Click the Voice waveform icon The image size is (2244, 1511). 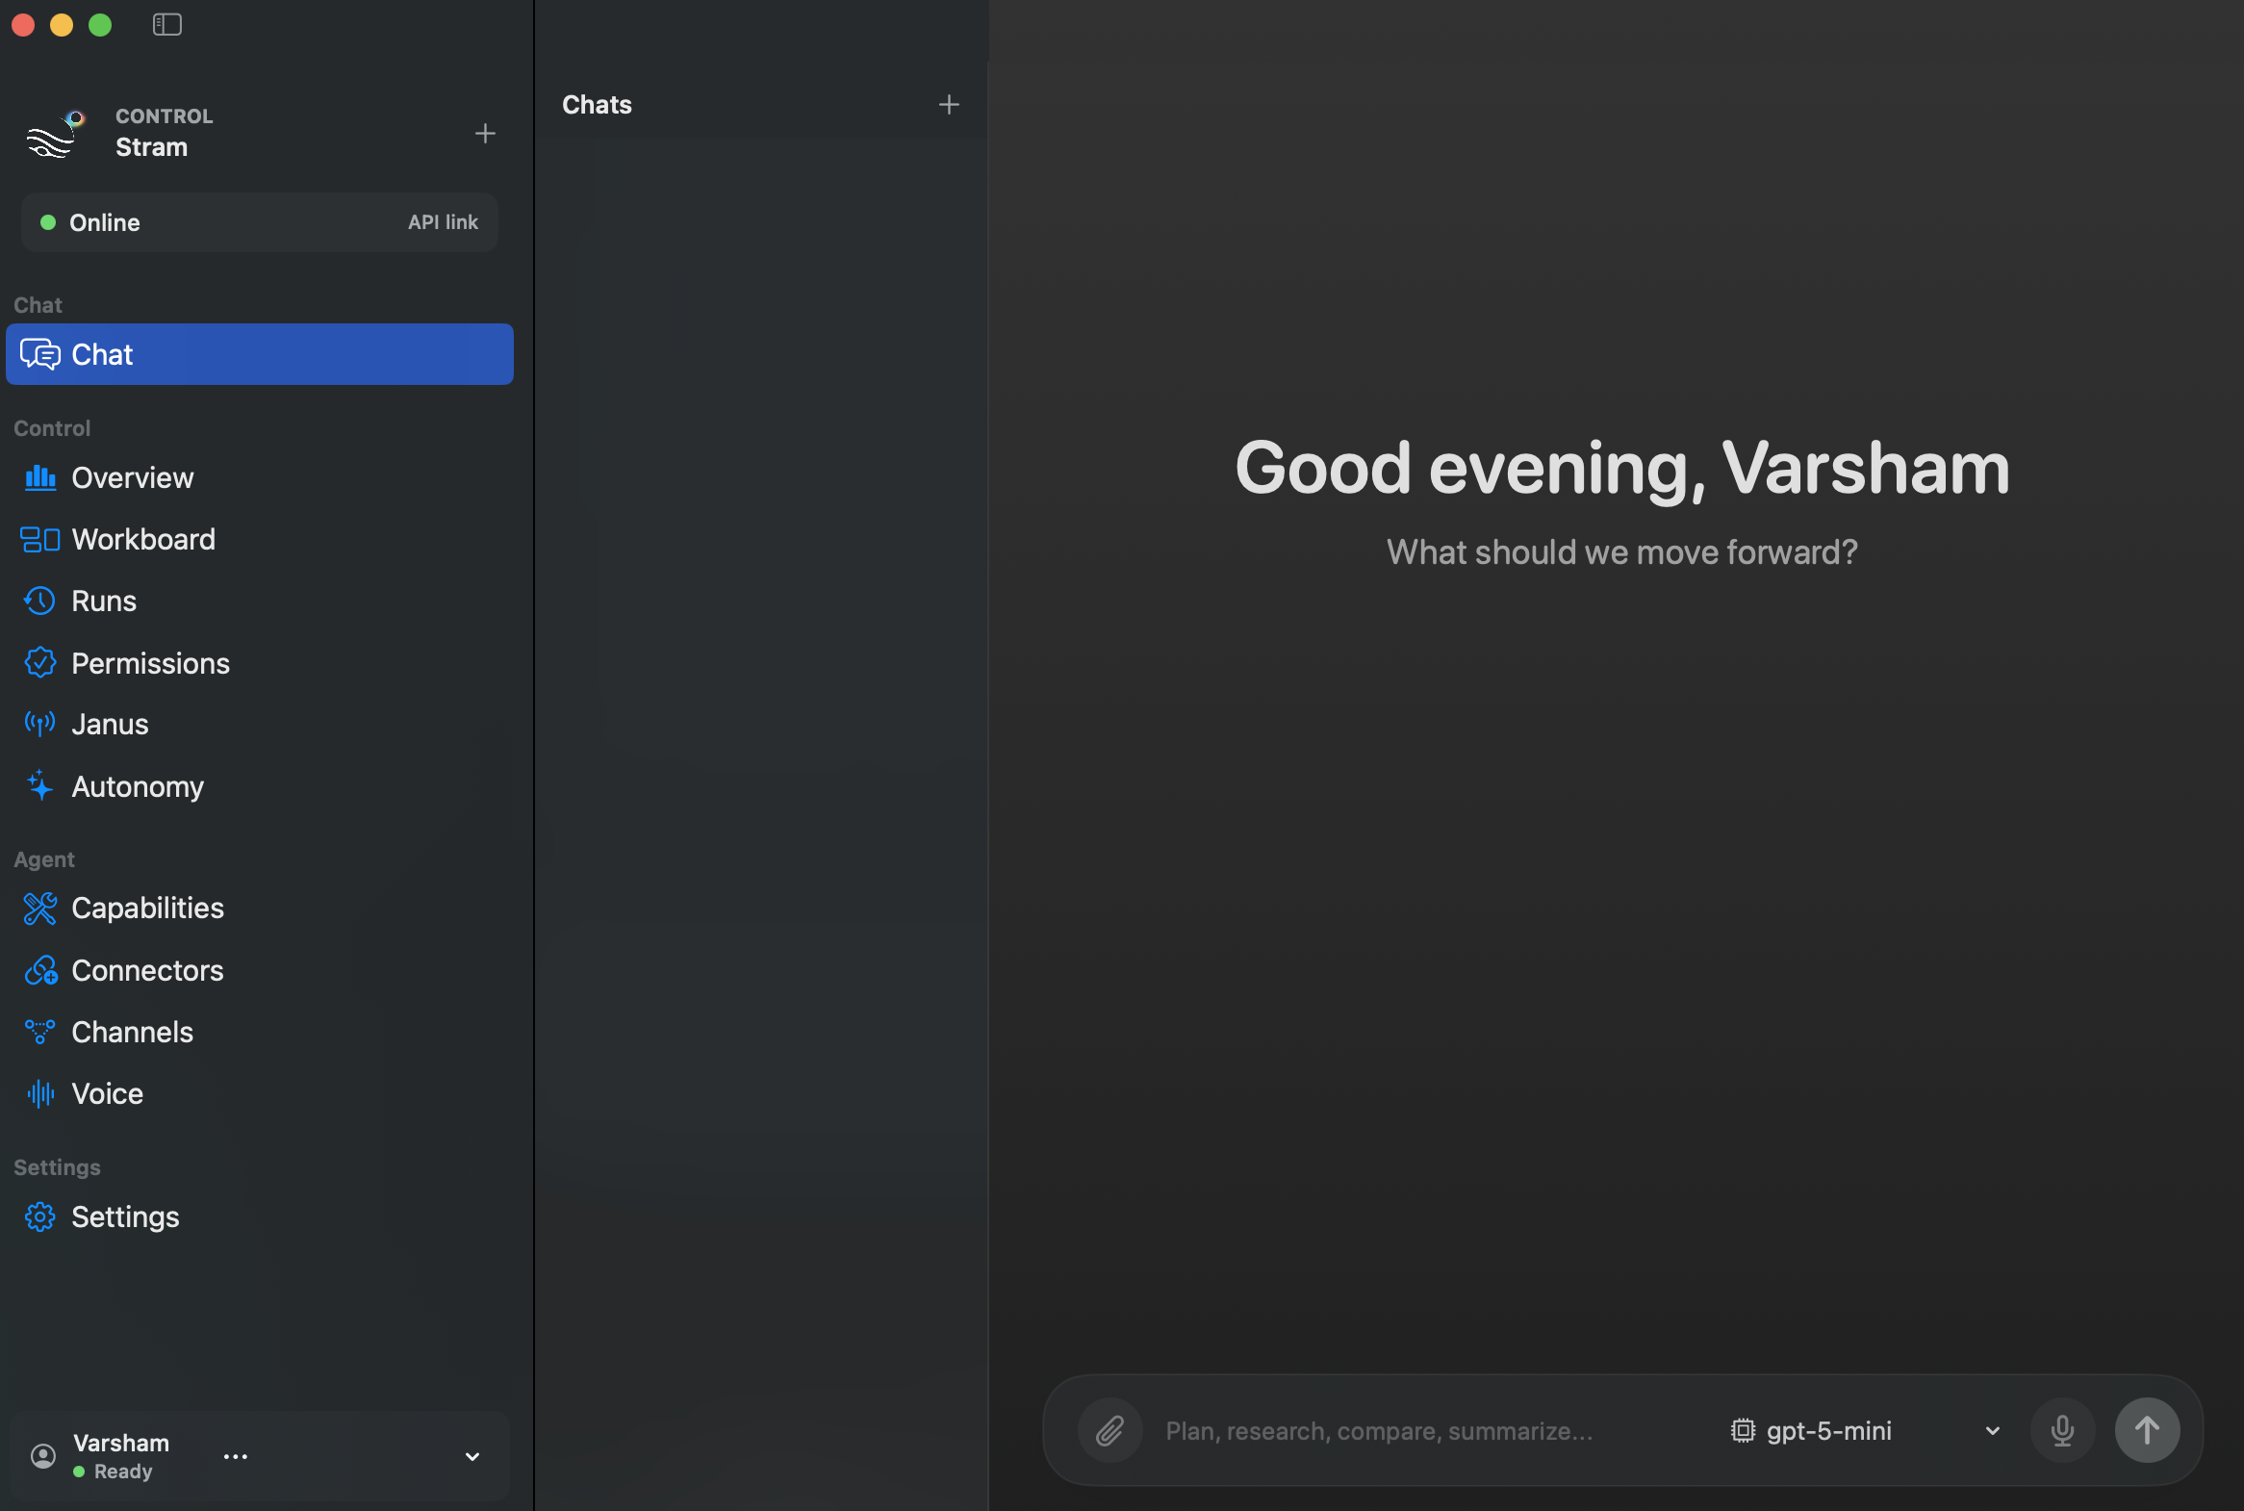40,1093
